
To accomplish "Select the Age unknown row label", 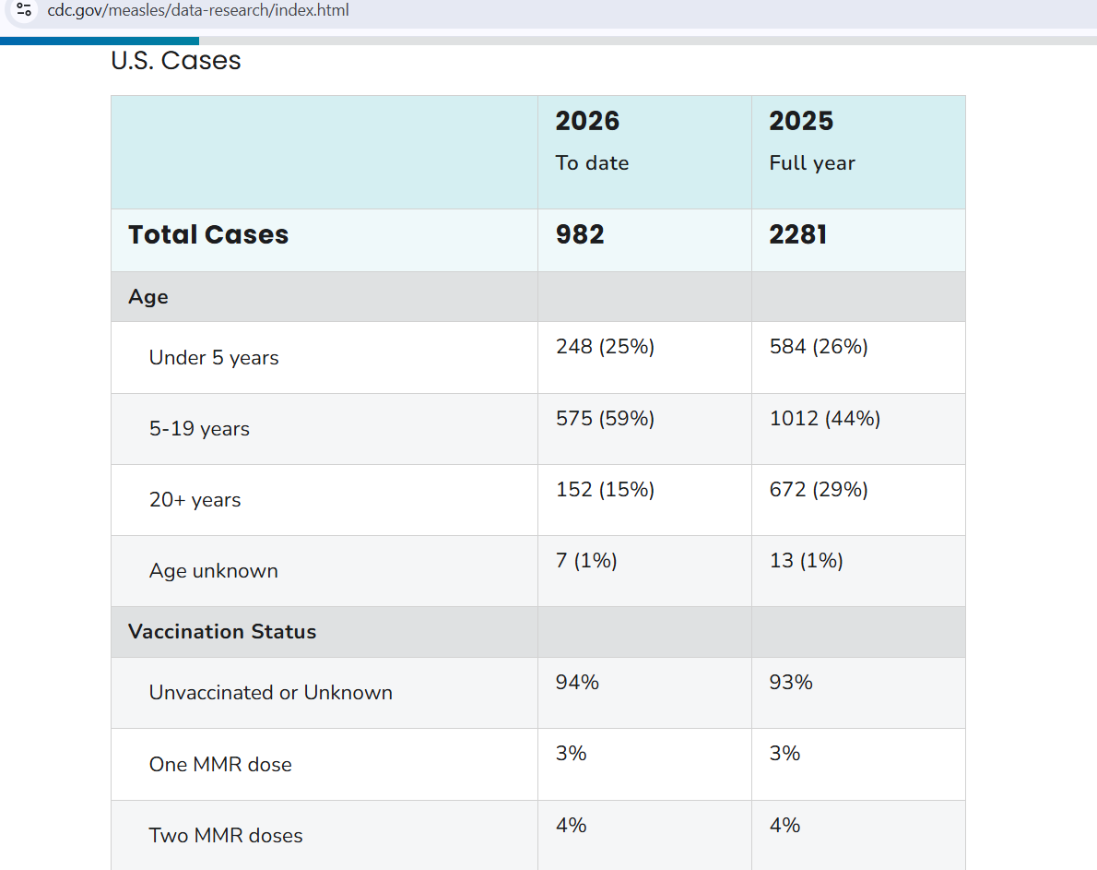I will pyautogui.click(x=213, y=570).
